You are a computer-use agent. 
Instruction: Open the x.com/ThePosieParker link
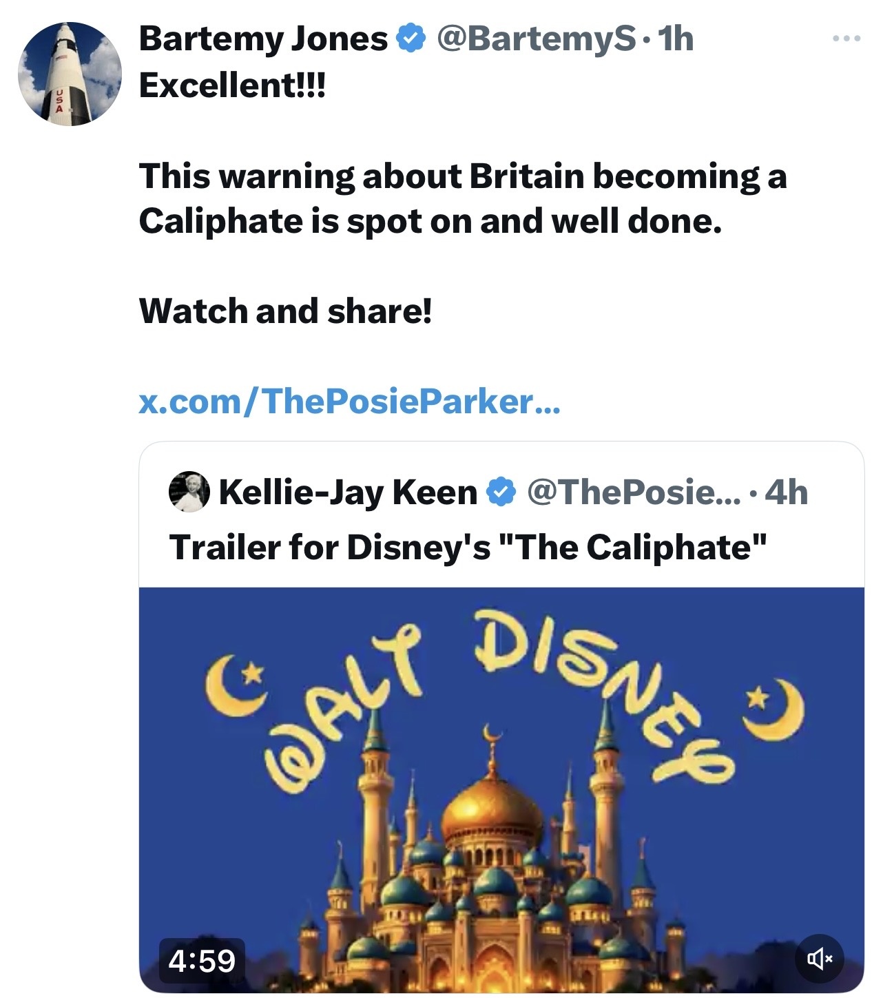(x=350, y=401)
